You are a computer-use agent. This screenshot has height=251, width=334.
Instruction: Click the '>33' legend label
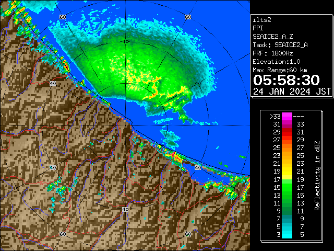(275, 117)
